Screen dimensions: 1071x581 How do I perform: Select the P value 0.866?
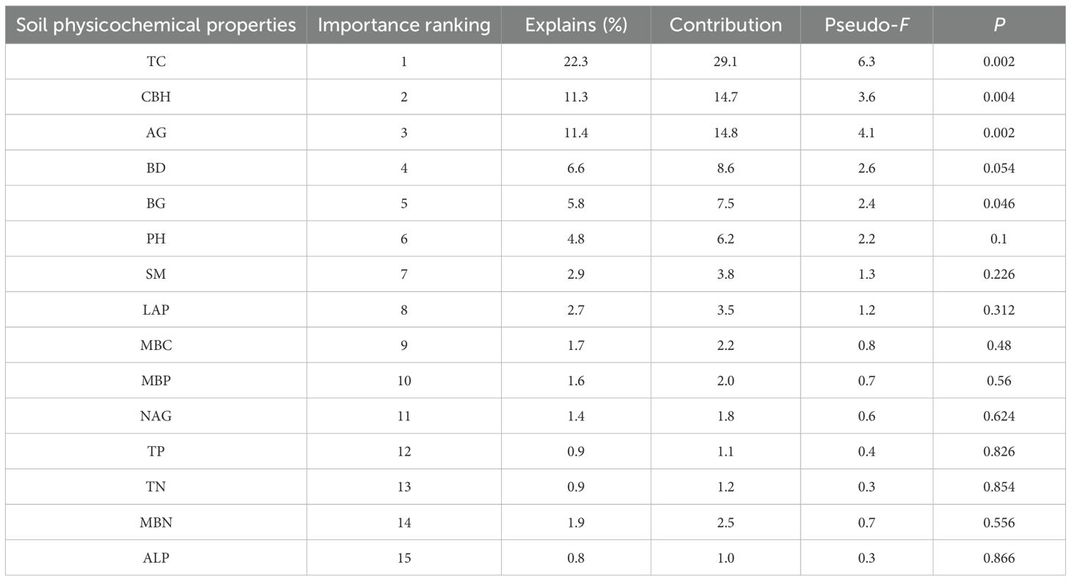click(999, 558)
